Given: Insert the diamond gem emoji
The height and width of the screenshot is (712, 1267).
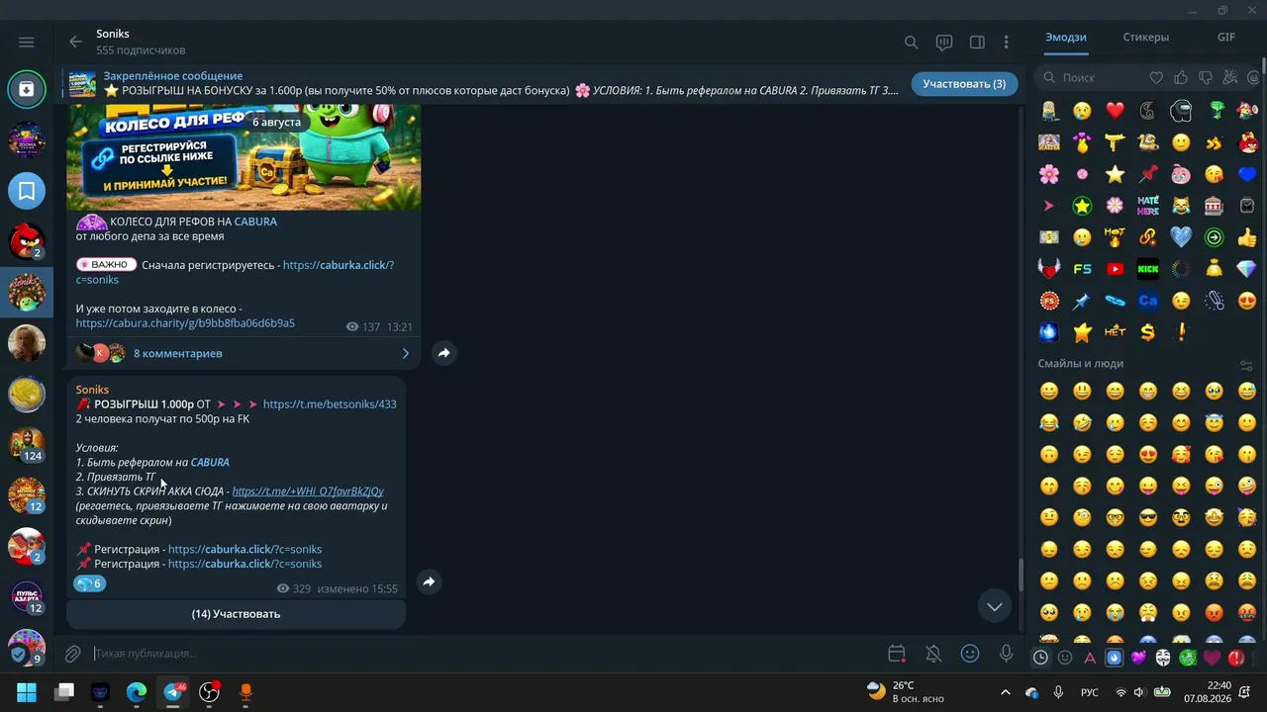Looking at the screenshot, I should tap(1246, 269).
